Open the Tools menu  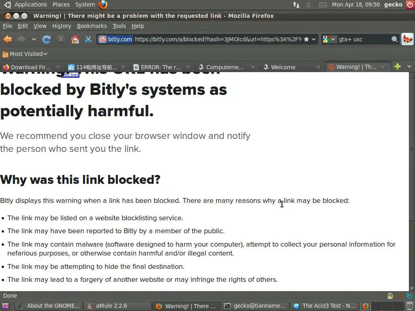[119, 26]
